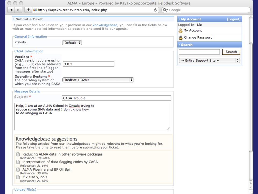
Task: Click the Google search magnifier icon
Action: 165,10
